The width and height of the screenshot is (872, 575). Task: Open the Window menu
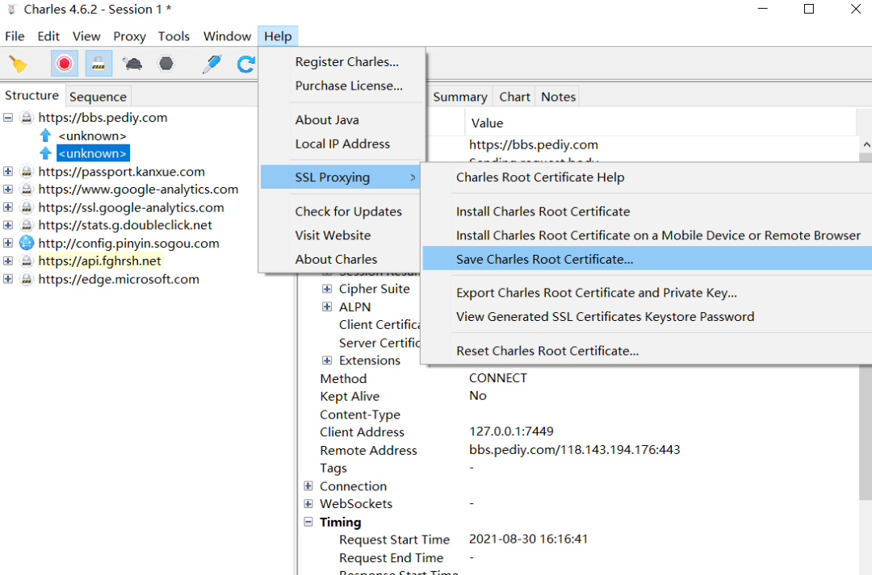pyautogui.click(x=227, y=36)
